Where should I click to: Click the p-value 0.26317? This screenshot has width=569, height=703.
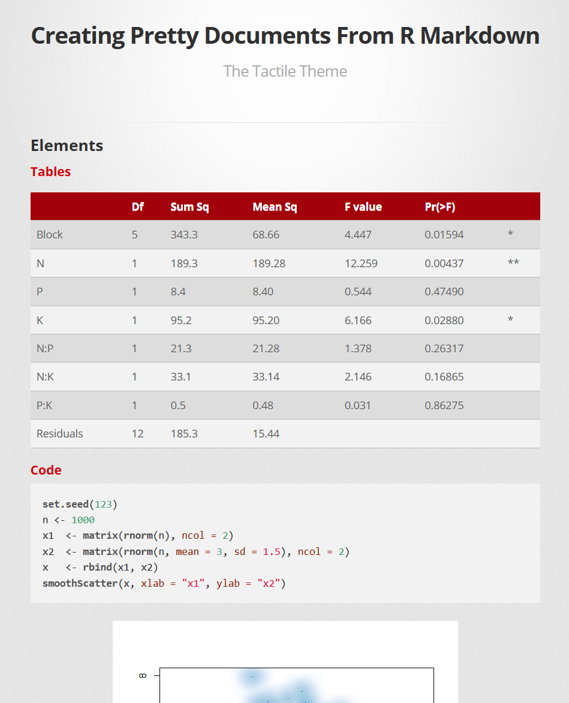click(444, 348)
